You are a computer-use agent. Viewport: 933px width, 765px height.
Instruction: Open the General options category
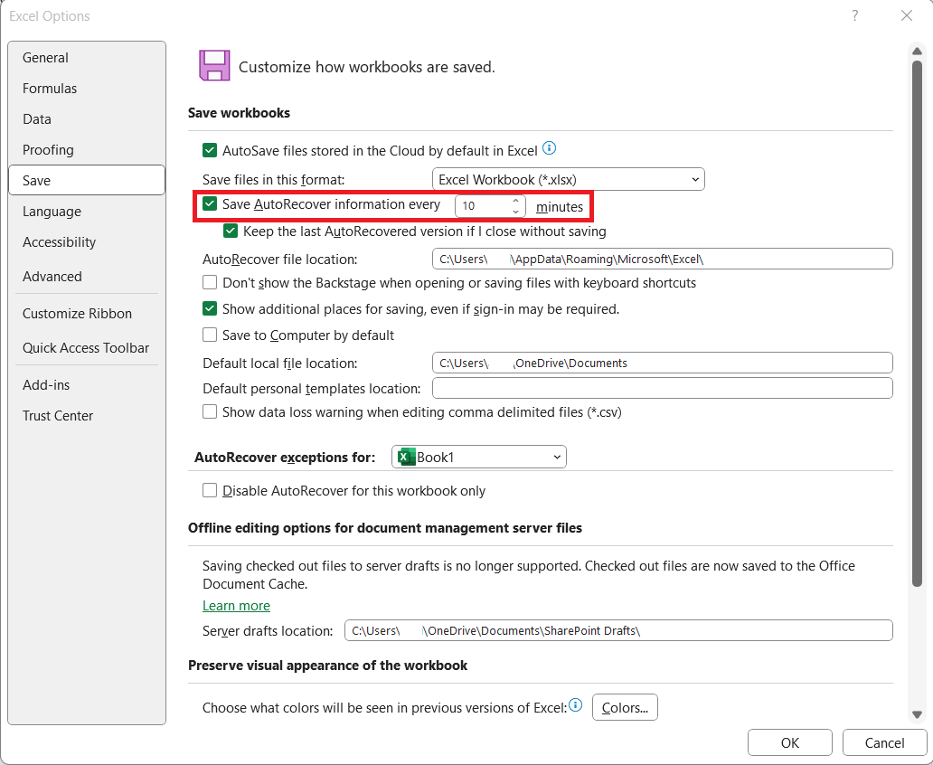87,58
